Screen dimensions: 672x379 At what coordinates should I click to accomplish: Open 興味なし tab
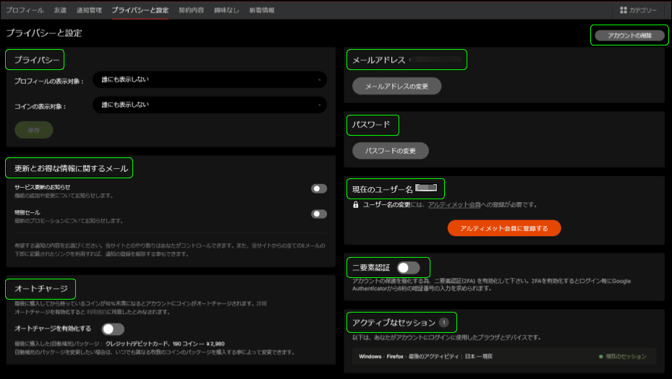point(226,10)
